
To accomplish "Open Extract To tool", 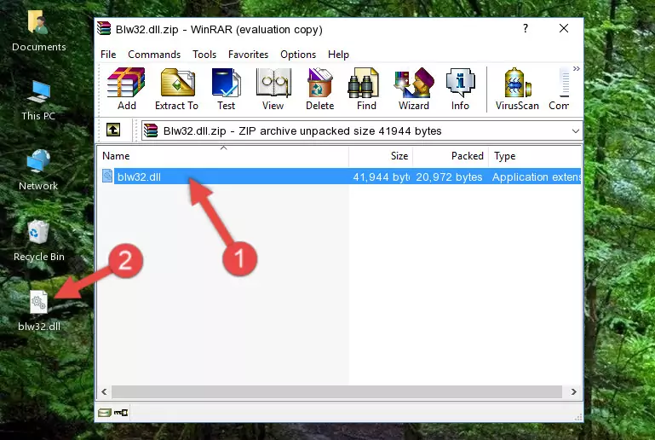I will click(x=176, y=89).
